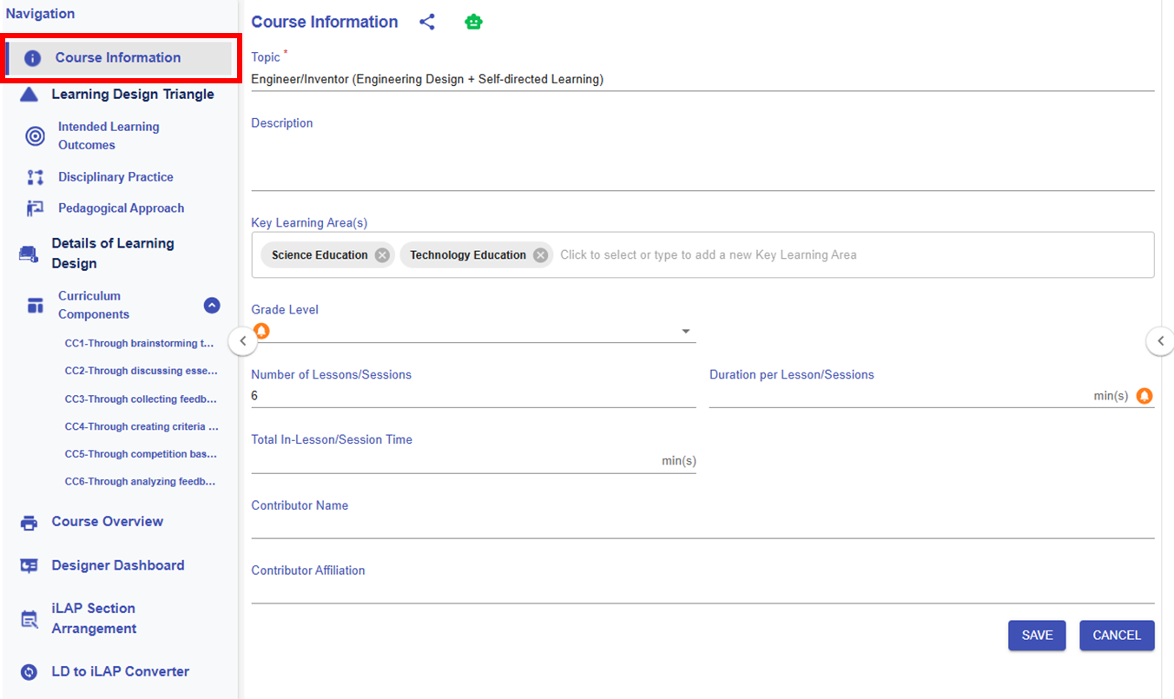Click the orange bell icon under Grade Level
The image size is (1174, 699).
[x=261, y=331]
